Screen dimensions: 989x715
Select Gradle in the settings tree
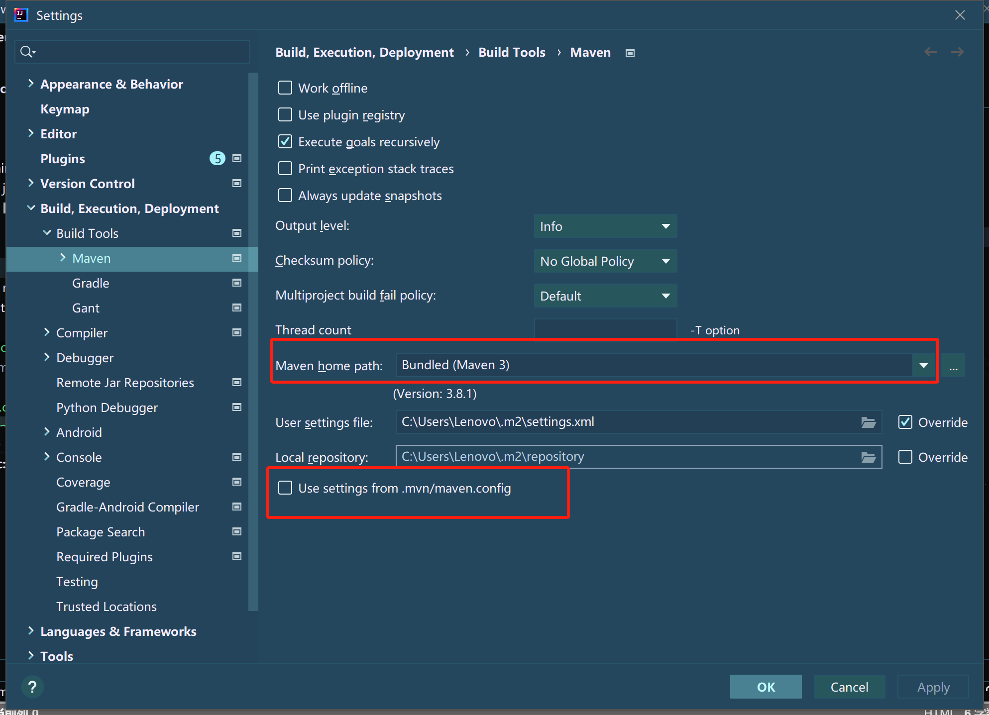tap(91, 283)
